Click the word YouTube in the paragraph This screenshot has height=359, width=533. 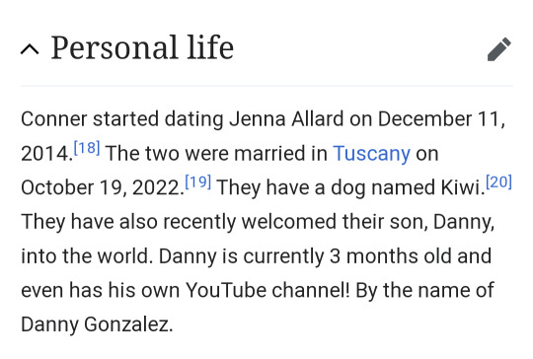coord(226,290)
